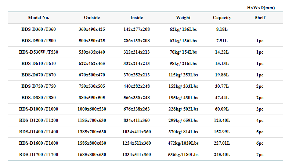
Task: Click the BDS-D1700 /T1700 model cell
Action: tap(38, 155)
